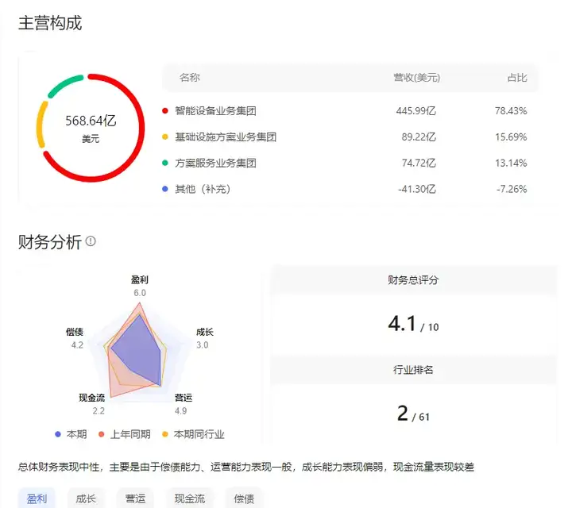Click the 2.2 cash flow score
Screen dimensions: 572x508
[x=99, y=411]
